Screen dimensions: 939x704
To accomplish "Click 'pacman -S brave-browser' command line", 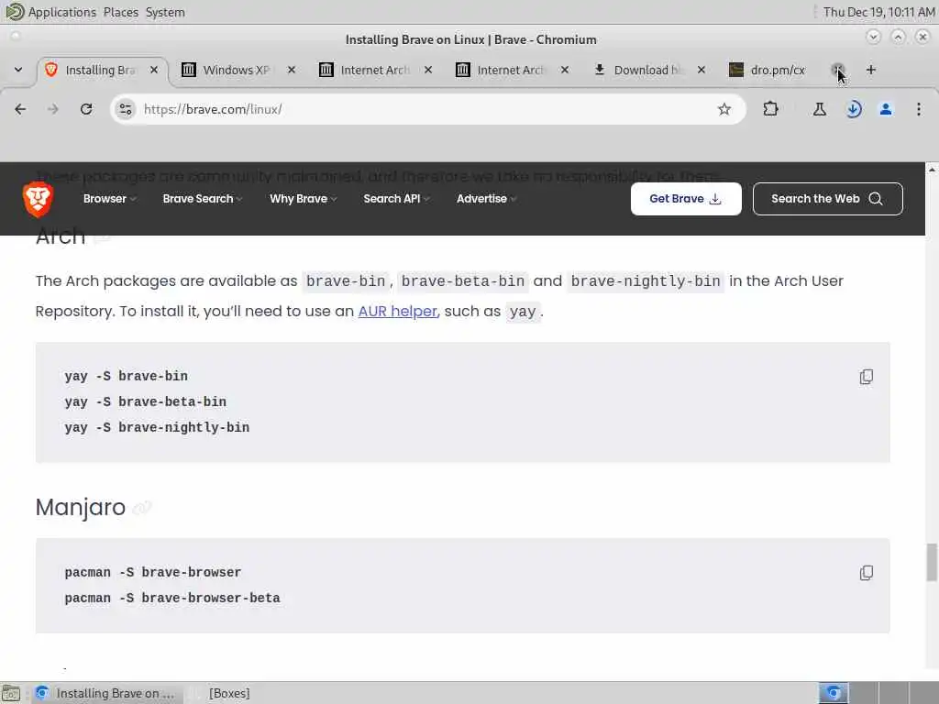I will 153,572.
